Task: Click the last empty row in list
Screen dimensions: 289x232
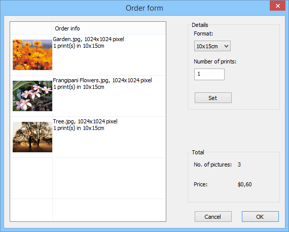Action: point(88,210)
